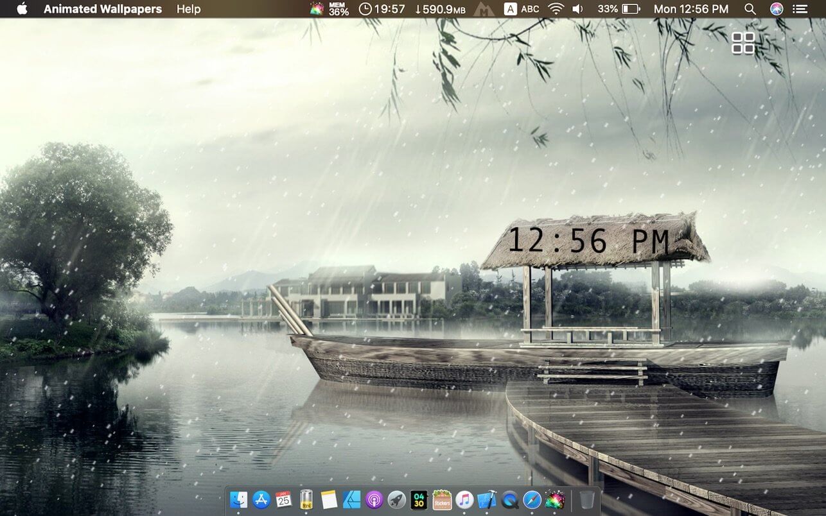Expand the ABC input source menu
Viewport: 826px width, 516px height.
click(522, 9)
